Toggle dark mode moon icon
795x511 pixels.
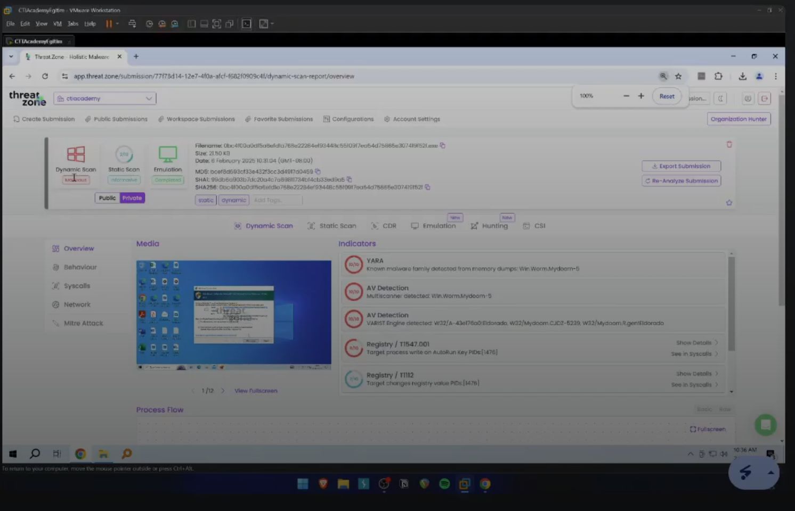(x=720, y=98)
